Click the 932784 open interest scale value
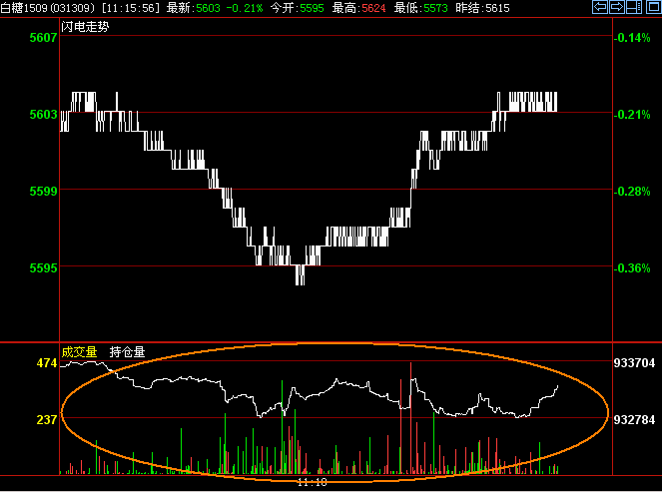Viewport: 662px width, 492px height. tap(634, 420)
